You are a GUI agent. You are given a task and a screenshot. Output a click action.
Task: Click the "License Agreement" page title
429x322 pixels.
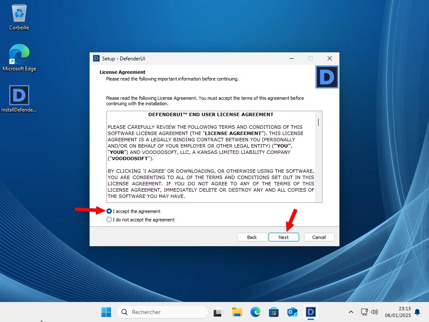tap(122, 72)
